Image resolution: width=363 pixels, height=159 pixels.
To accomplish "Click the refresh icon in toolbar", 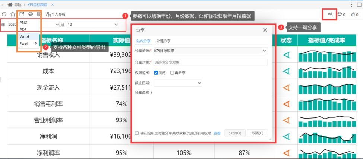I will tap(4, 14).
